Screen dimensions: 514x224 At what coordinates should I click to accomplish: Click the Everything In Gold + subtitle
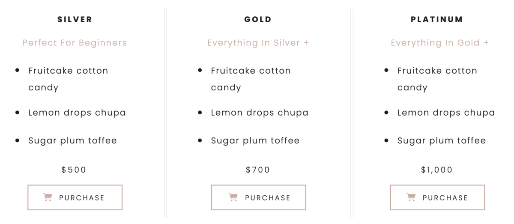click(x=440, y=43)
